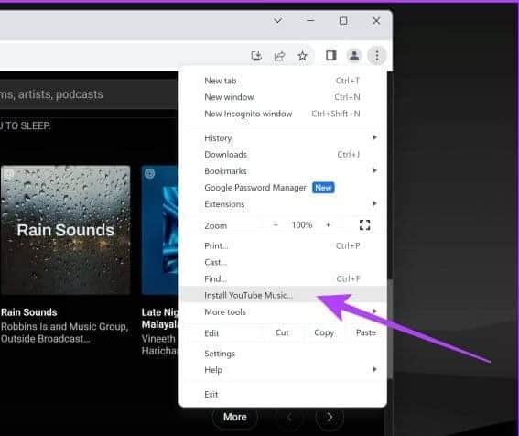519x436 pixels.
Task: Decrease zoom with the minus button
Action: (x=276, y=225)
